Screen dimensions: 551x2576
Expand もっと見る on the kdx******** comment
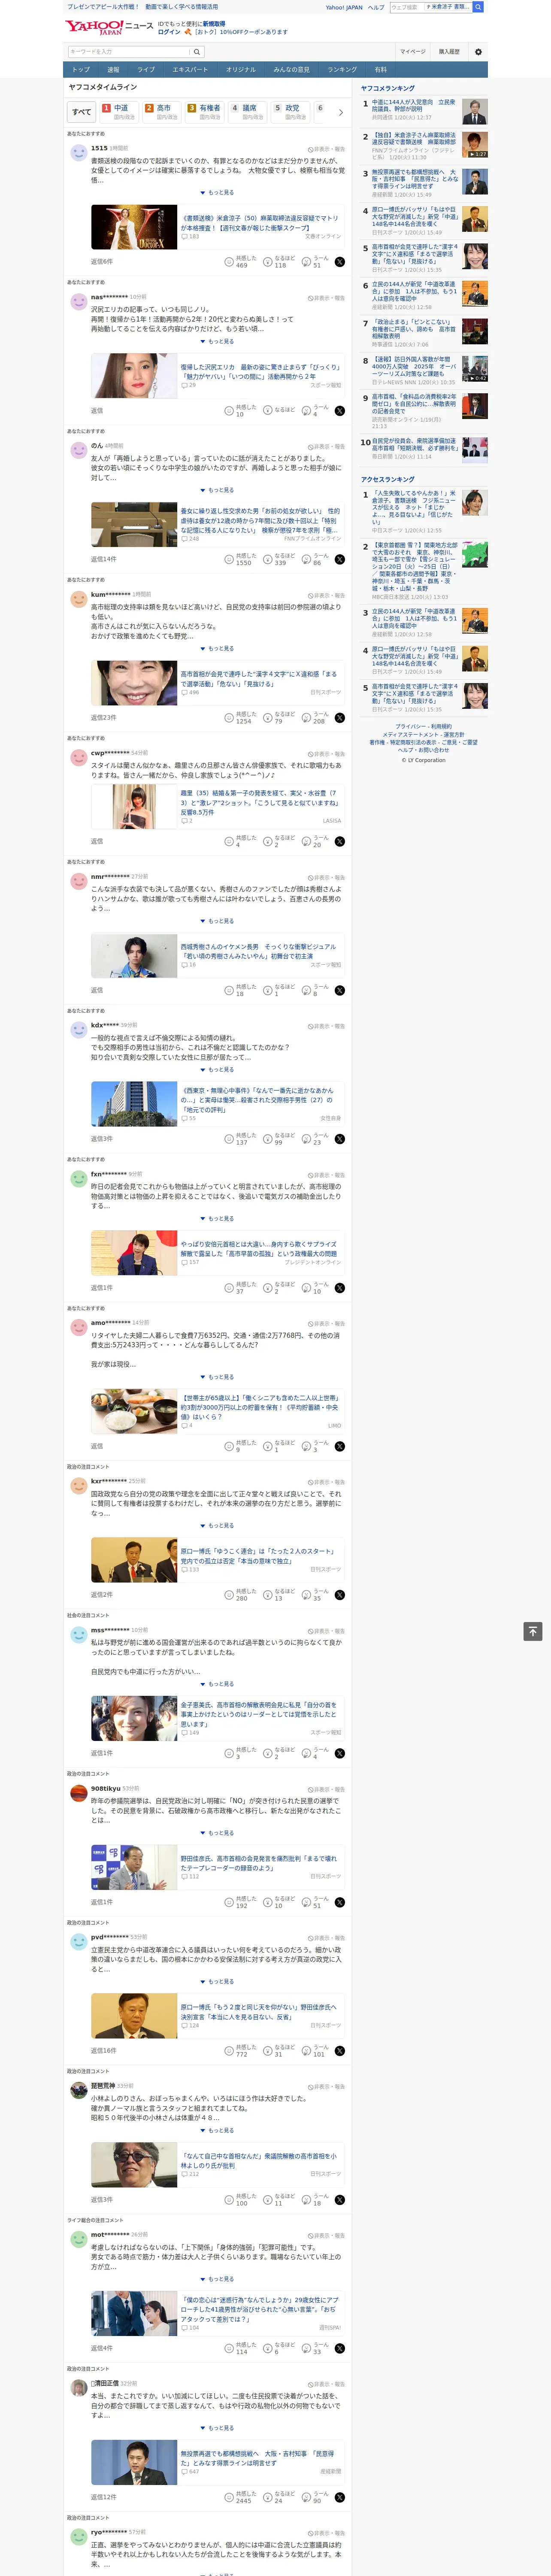pos(217,1070)
